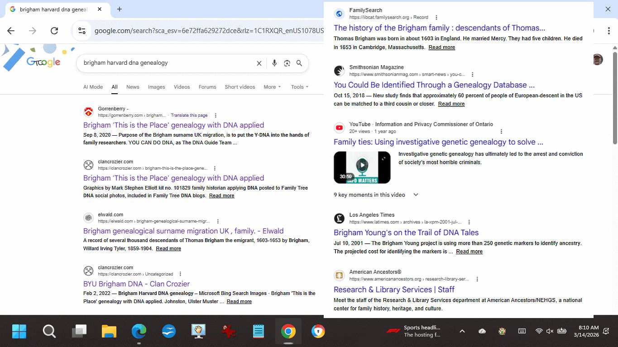Open the Tools dropdown
Image resolution: width=618 pixels, height=347 pixels.
[x=300, y=87]
